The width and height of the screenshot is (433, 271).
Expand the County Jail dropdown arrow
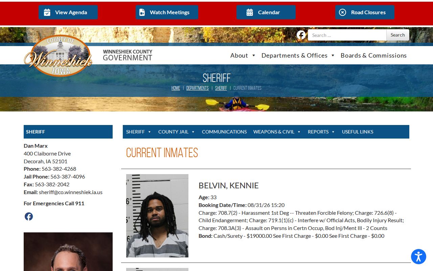click(193, 132)
